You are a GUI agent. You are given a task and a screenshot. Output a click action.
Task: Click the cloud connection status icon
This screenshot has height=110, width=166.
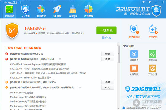tap(124, 108)
